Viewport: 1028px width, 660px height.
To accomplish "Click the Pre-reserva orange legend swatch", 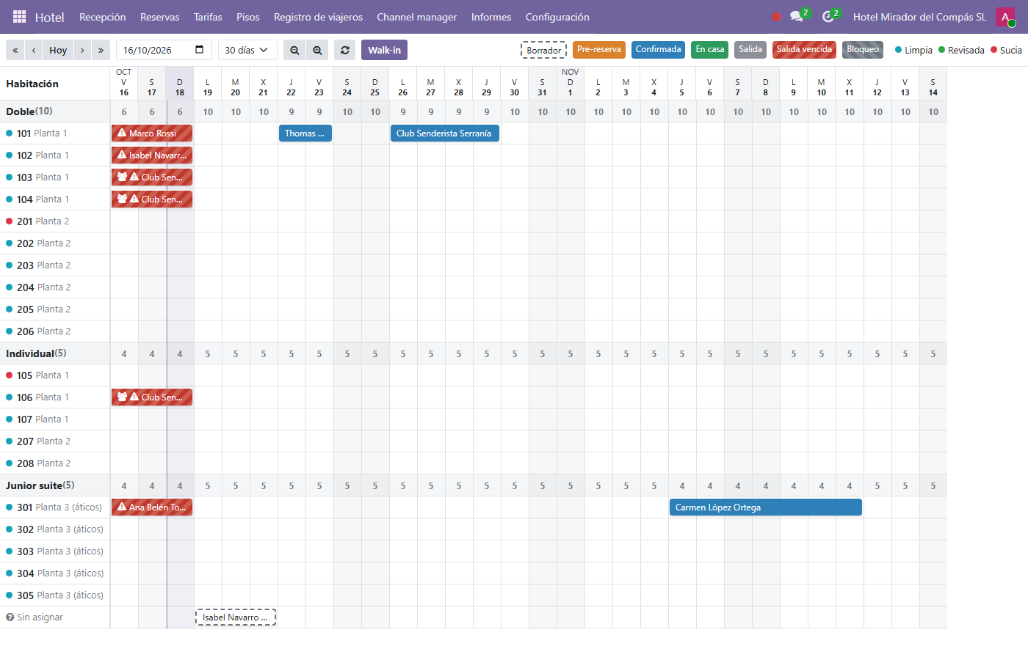I will coord(599,50).
